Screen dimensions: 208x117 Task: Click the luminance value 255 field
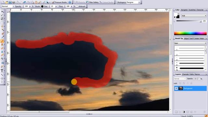pos(204,21)
